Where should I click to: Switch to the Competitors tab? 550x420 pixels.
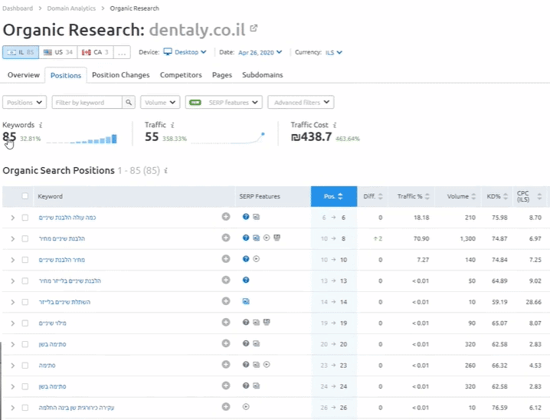(181, 75)
